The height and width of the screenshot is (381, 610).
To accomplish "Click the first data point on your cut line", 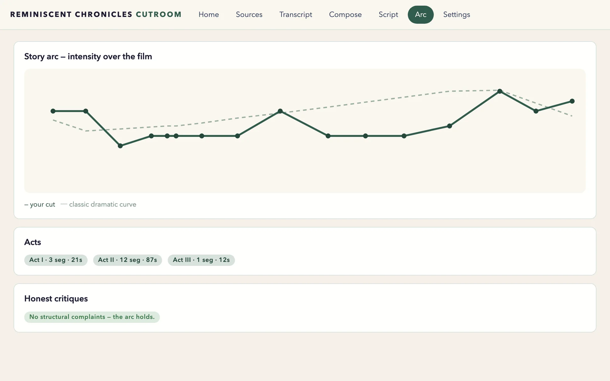I will [53, 111].
